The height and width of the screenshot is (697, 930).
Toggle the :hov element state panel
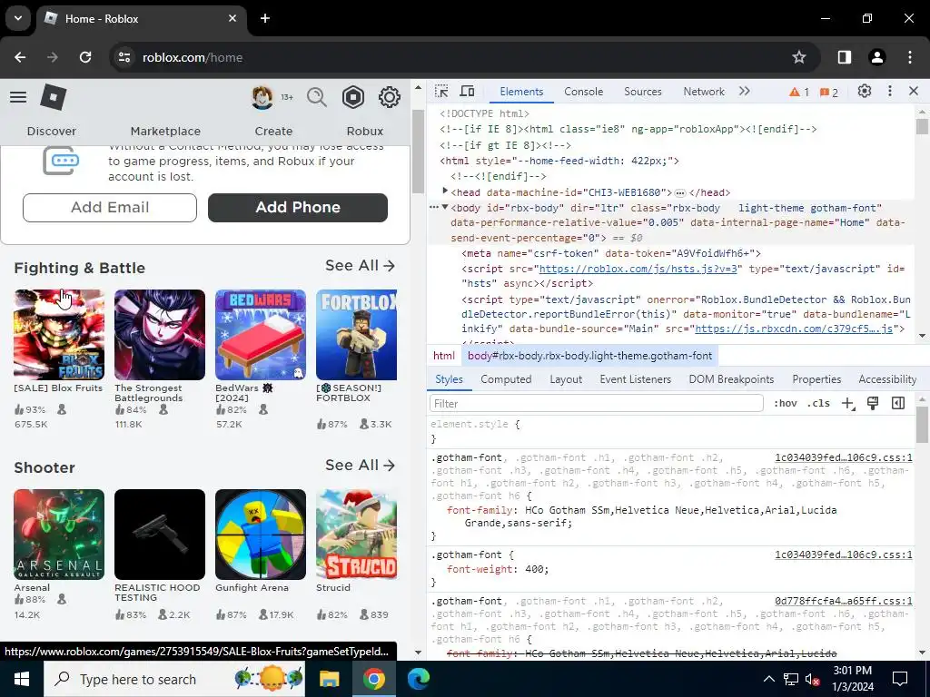tap(786, 403)
